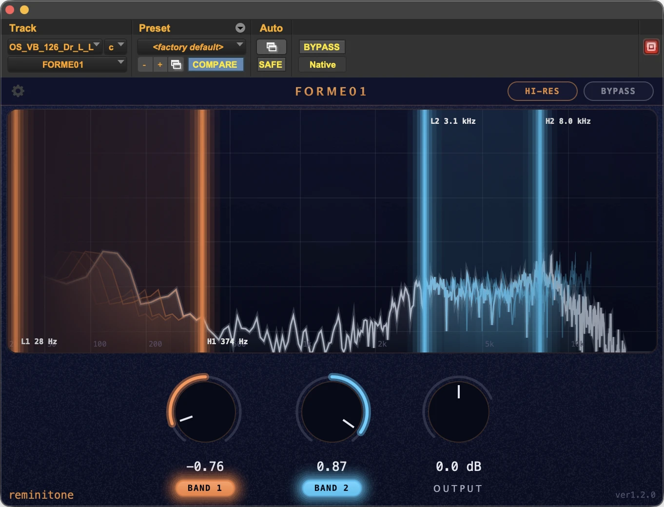Toggle the SAFE automation button
Image resolution: width=664 pixels, height=507 pixels.
271,64
